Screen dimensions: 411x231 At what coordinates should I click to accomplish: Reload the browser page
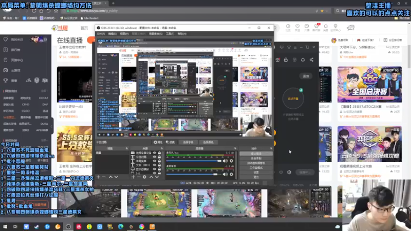pos(34,11)
